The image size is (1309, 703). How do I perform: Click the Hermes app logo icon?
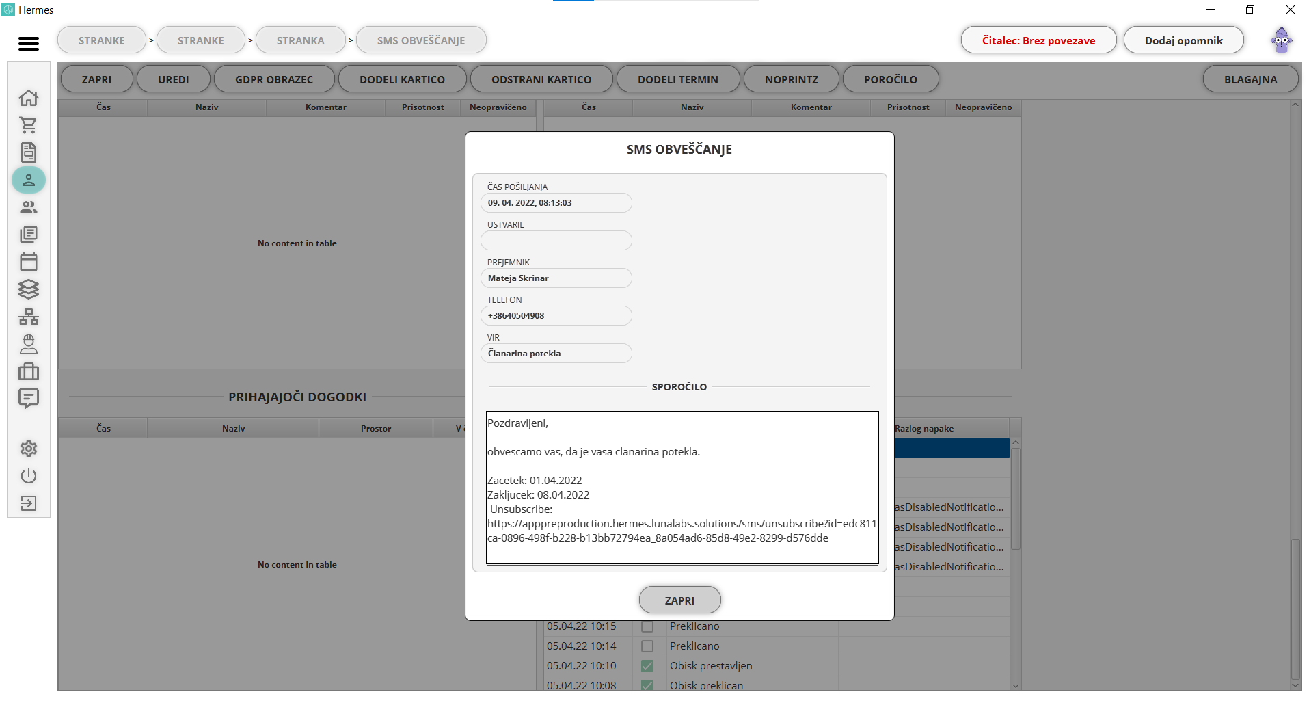tap(8, 10)
